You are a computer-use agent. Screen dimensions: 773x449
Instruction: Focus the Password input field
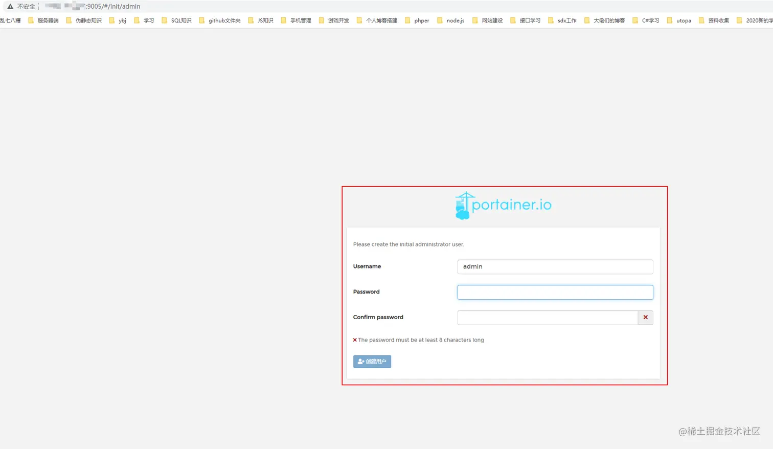click(555, 292)
